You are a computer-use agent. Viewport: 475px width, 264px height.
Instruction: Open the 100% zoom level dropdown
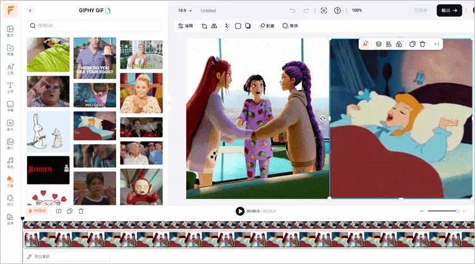(357, 11)
